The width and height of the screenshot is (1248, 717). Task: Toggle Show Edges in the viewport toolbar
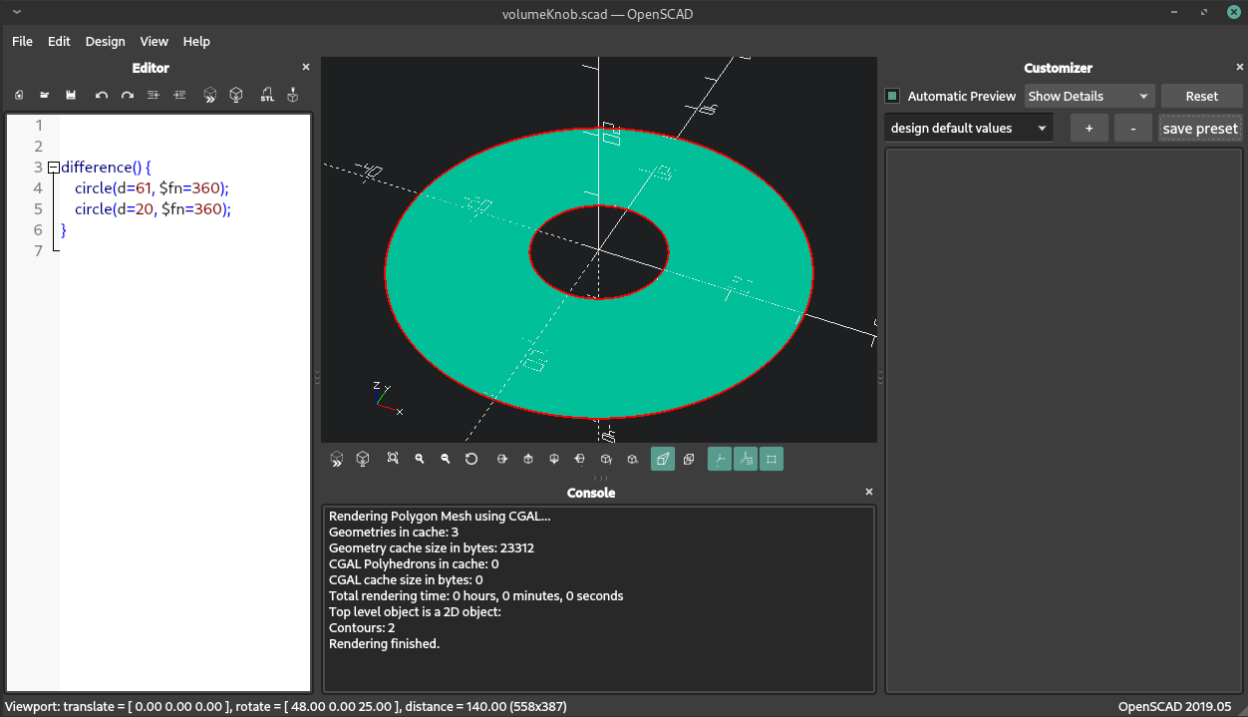pos(772,459)
